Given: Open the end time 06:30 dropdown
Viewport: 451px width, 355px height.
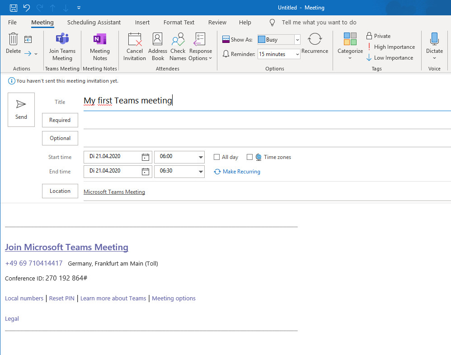Looking at the screenshot, I should coord(201,172).
